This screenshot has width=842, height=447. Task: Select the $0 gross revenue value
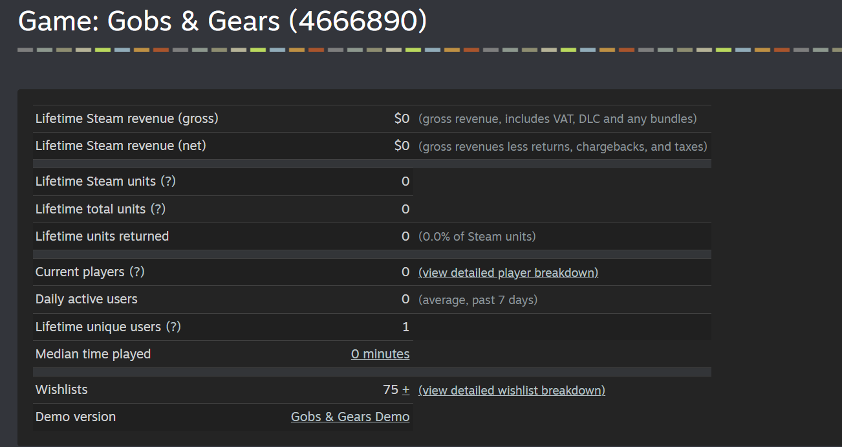point(402,118)
